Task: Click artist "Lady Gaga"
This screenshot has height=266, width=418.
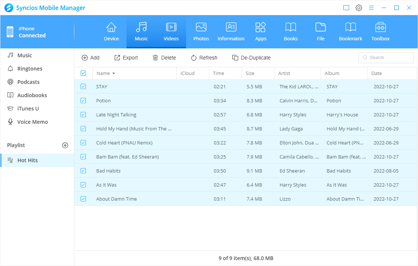Action: [x=291, y=129]
